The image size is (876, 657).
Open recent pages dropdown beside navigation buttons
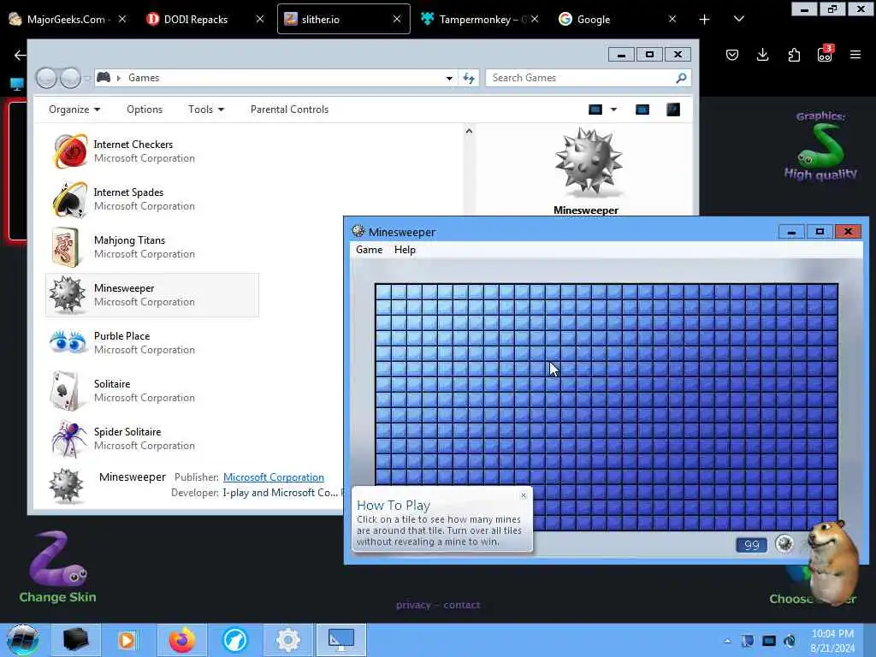click(87, 78)
